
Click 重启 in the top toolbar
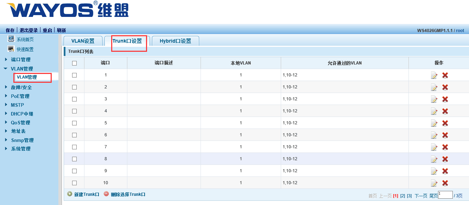[47, 30]
